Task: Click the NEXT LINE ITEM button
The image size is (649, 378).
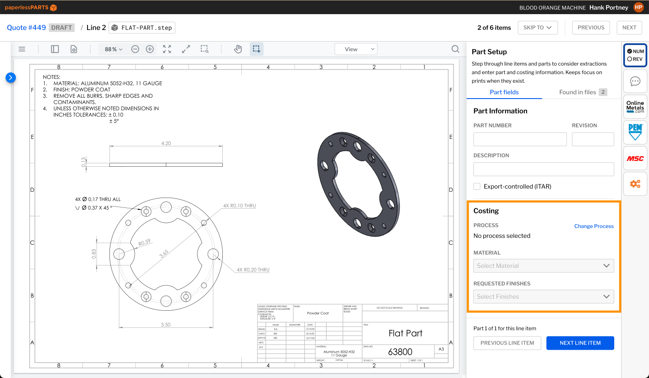Action: point(580,343)
